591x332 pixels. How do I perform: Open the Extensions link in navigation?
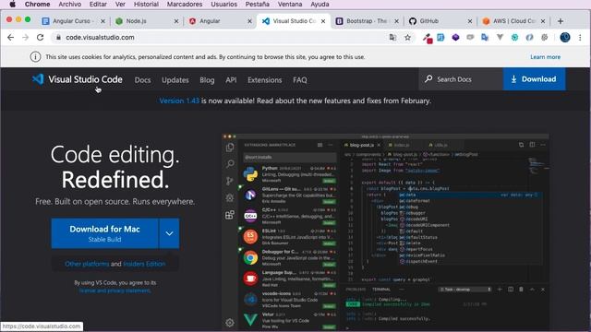pyautogui.click(x=265, y=80)
